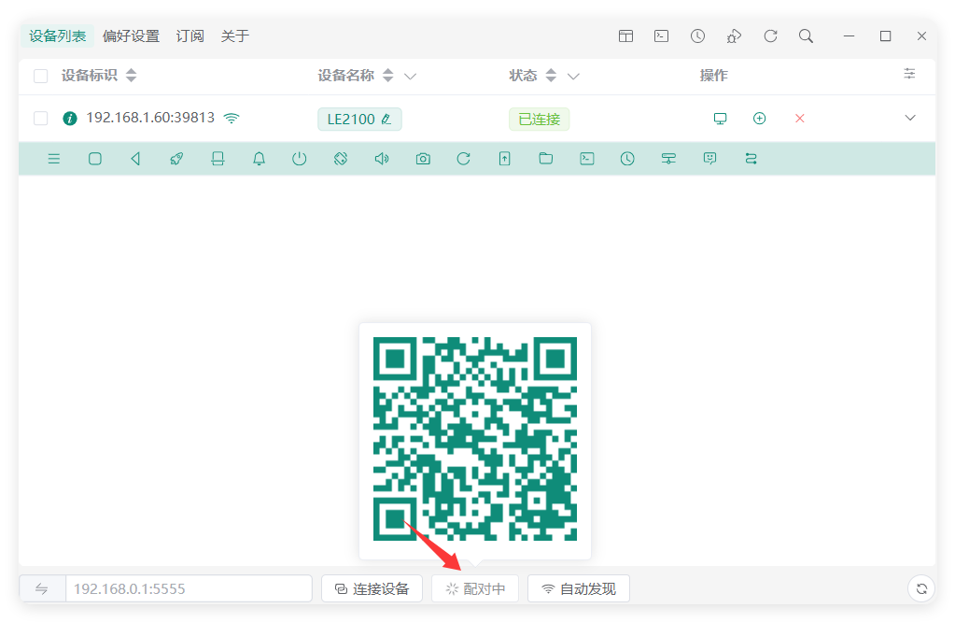Click the green plus circle action icon

point(760,119)
